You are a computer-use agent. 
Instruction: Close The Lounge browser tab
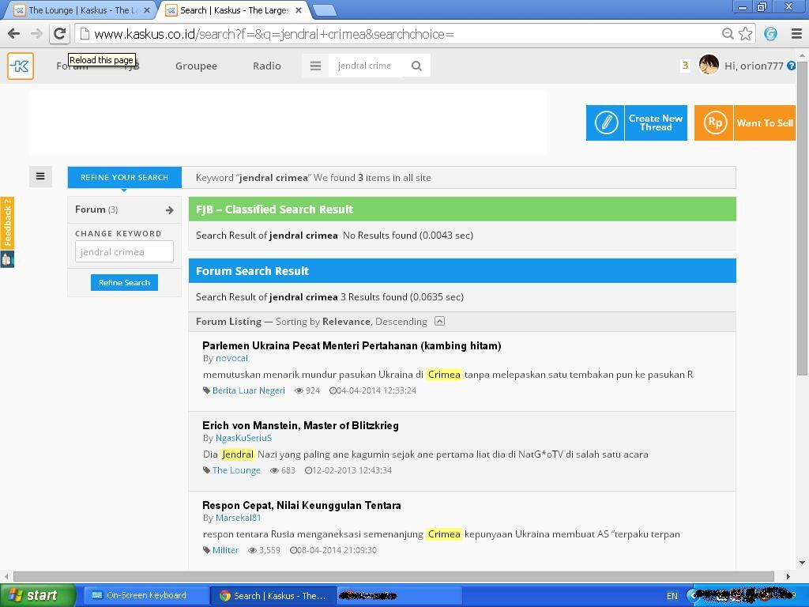coord(146,10)
